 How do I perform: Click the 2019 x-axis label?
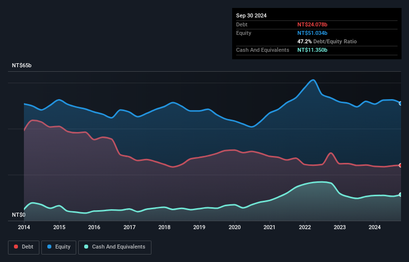pyautogui.click(x=199, y=227)
